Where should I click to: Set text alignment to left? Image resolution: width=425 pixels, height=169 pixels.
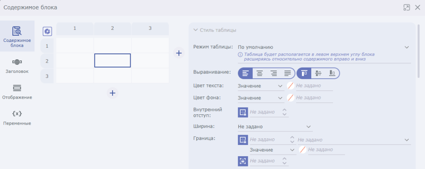point(245,73)
